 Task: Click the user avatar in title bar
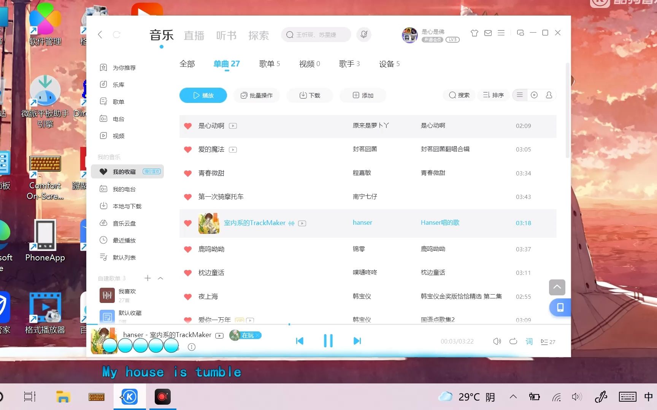coord(409,35)
